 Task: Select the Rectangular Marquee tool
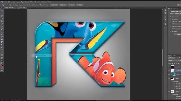pos(2,13)
